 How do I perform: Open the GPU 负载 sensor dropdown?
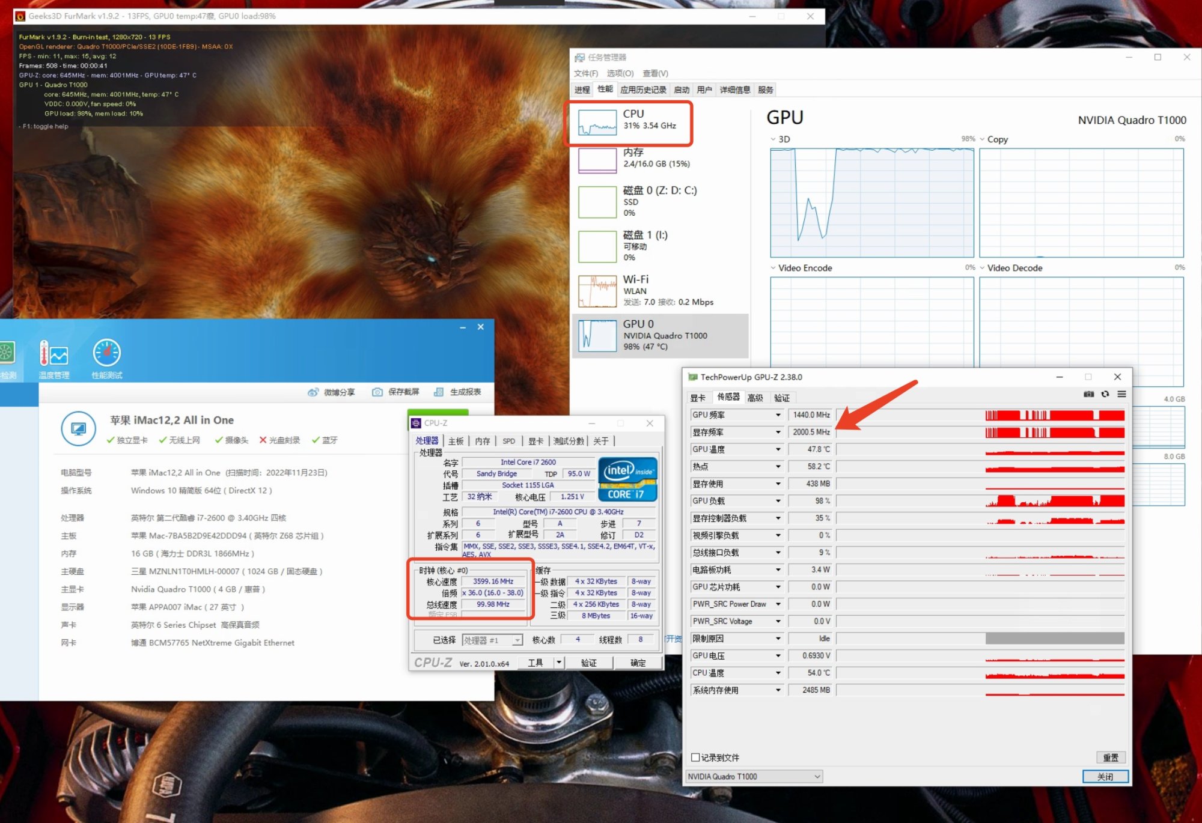coord(778,501)
